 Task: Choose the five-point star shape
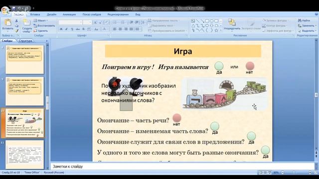pyautogui.click(x=216, y=30)
